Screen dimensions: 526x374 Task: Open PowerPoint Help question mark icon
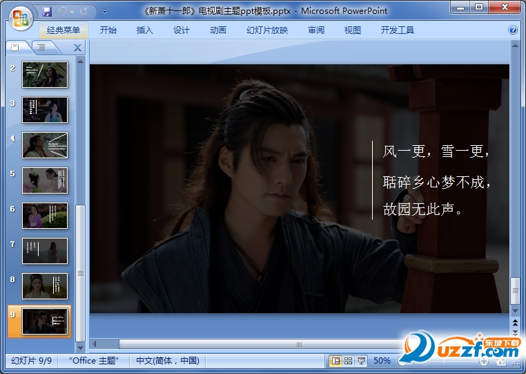pos(513,30)
